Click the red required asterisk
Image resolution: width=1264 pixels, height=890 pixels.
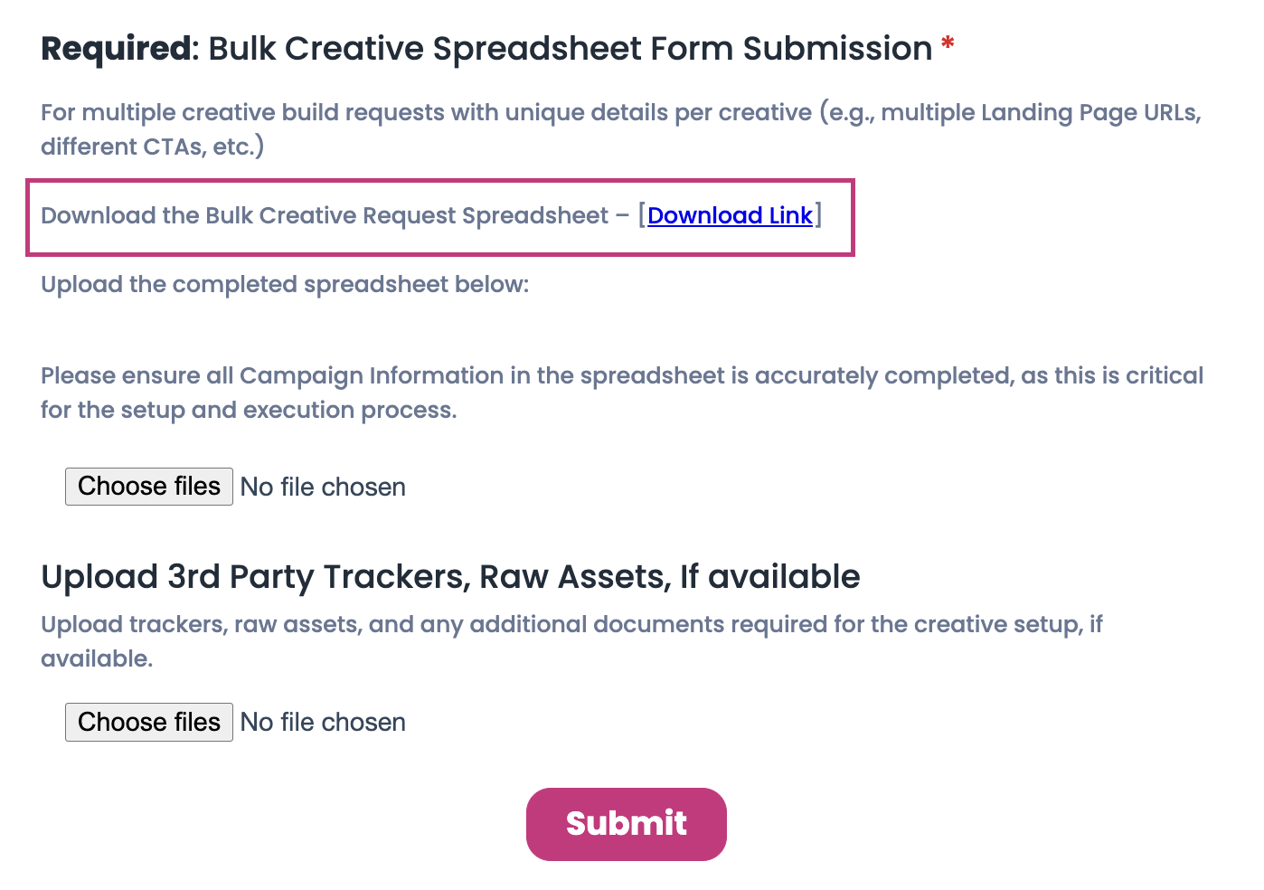(x=948, y=44)
